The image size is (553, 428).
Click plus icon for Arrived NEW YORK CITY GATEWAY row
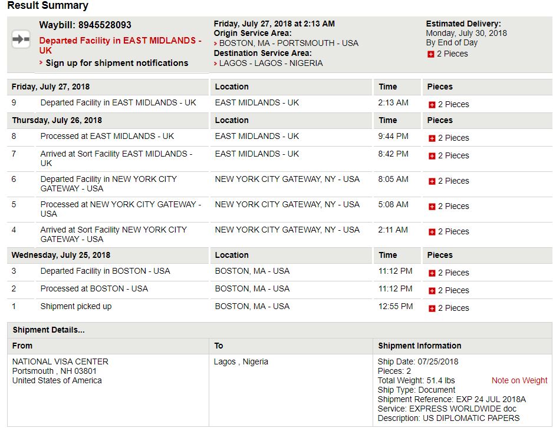432,232
